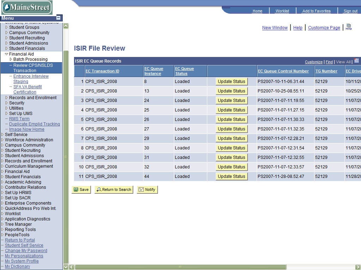Click menu scrollbar up arrow

[66, 26]
